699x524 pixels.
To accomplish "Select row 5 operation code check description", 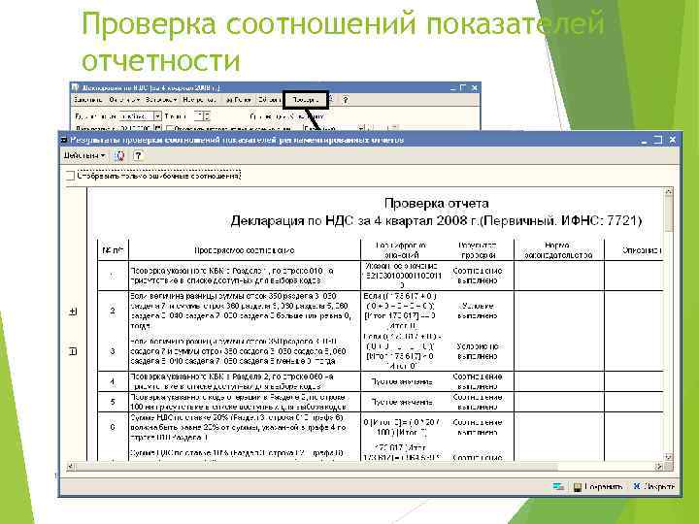I will (239, 402).
